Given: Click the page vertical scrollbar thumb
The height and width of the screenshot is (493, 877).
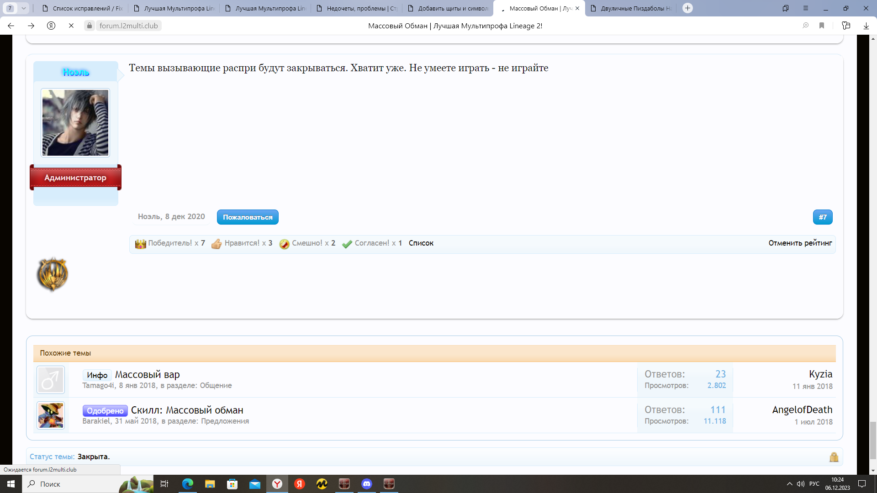Looking at the screenshot, I should coord(873,441).
